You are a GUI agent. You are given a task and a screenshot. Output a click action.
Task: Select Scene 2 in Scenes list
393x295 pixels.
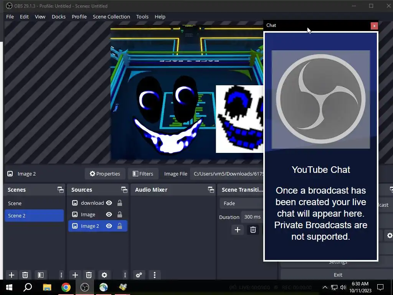(x=34, y=215)
